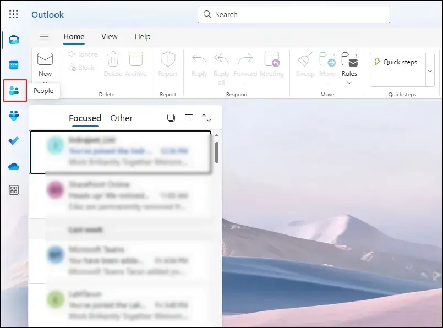The image size is (443, 328).
Task: Open OneDrive cloud icon in sidebar
Action: (x=14, y=166)
